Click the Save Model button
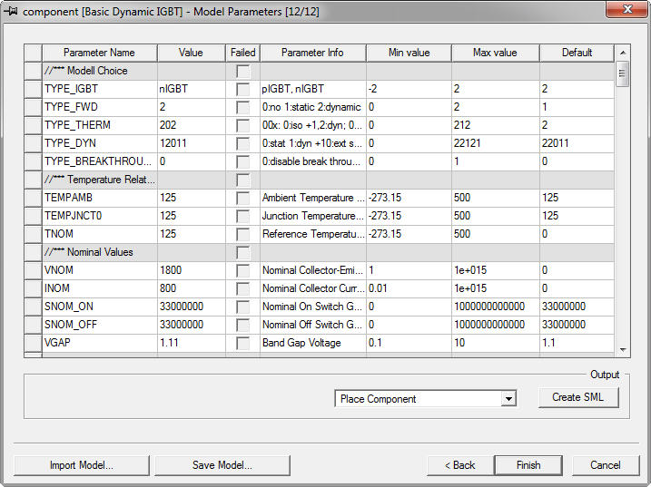The image size is (651, 487). pyautogui.click(x=222, y=465)
